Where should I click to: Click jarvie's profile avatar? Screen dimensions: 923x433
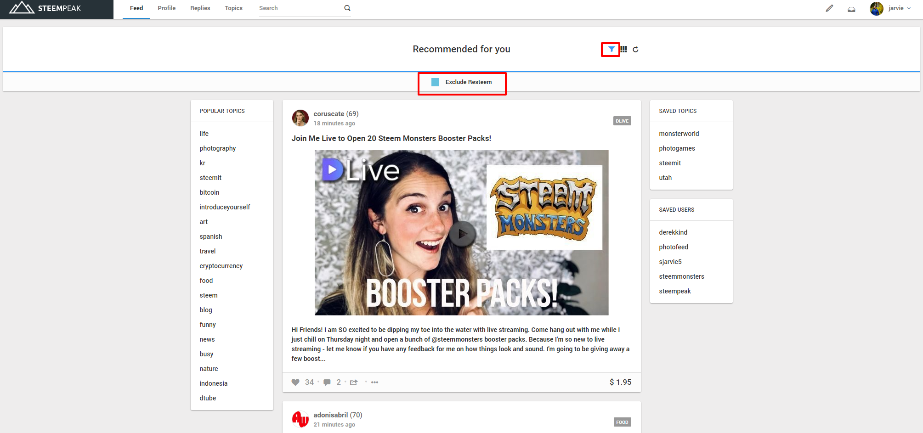click(x=877, y=8)
